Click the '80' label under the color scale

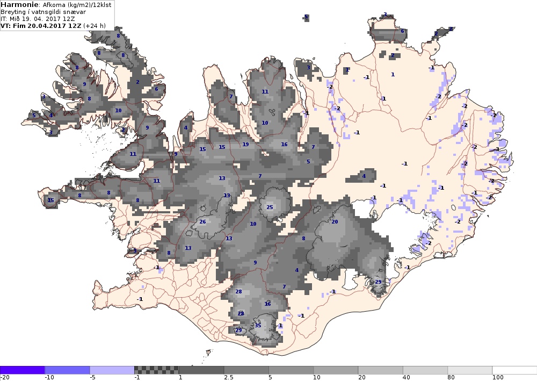(452, 378)
